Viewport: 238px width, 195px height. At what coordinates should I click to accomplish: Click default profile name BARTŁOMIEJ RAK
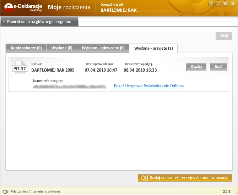119,10
